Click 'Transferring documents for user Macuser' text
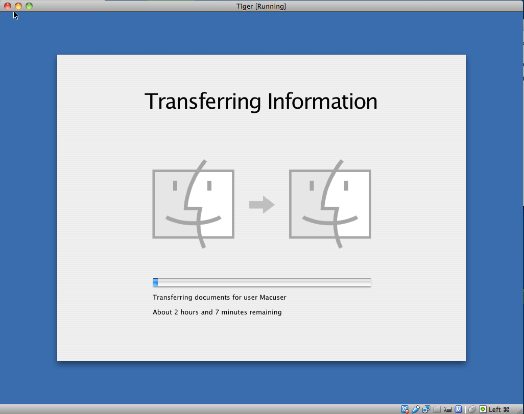The width and height of the screenshot is (524, 414). pos(219,298)
